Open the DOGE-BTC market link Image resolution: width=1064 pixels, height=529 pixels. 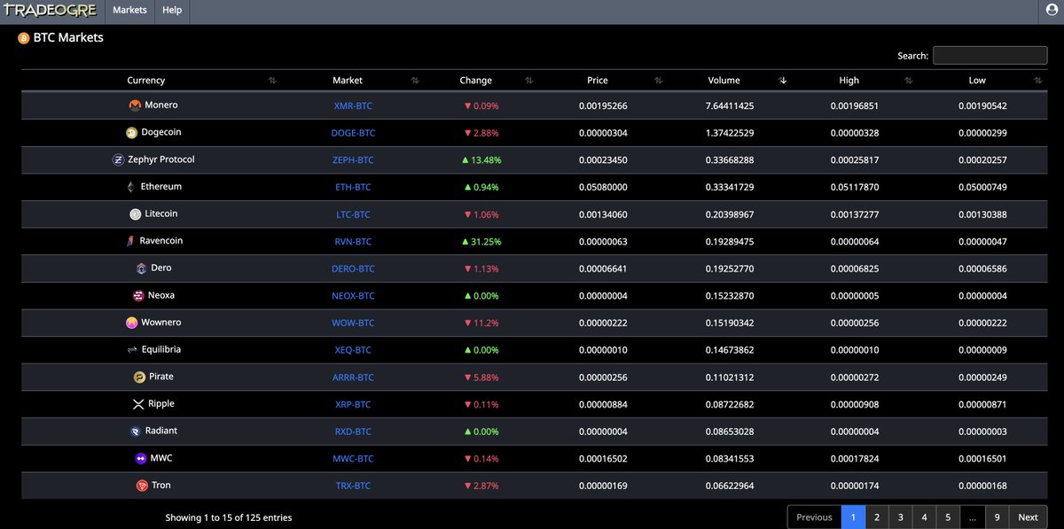(353, 133)
